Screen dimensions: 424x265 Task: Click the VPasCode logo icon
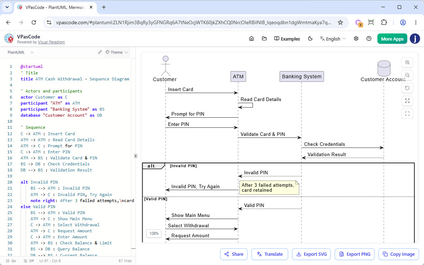point(9,39)
